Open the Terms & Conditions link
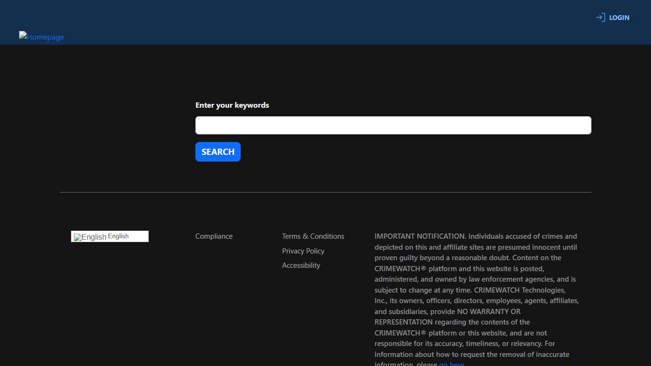The height and width of the screenshot is (366, 651). pyautogui.click(x=313, y=236)
